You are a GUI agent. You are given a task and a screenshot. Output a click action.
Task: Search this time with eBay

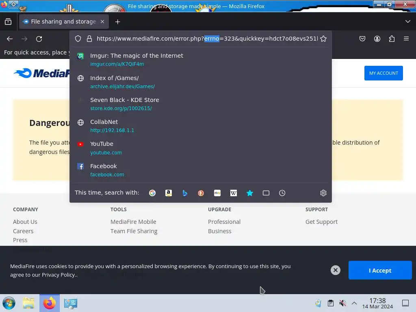pos(217,193)
